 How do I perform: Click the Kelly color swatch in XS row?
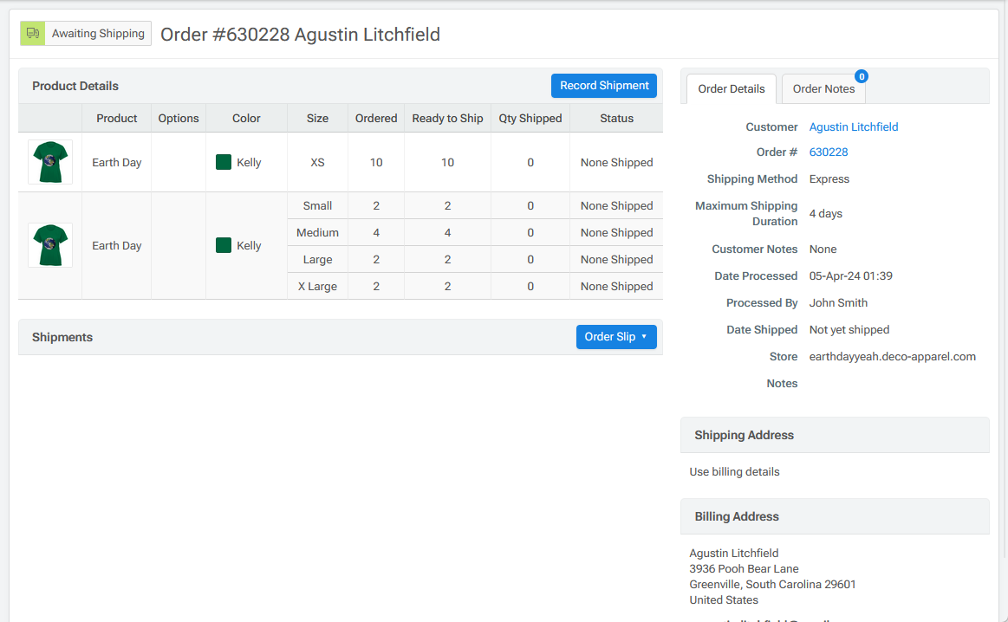coord(224,162)
